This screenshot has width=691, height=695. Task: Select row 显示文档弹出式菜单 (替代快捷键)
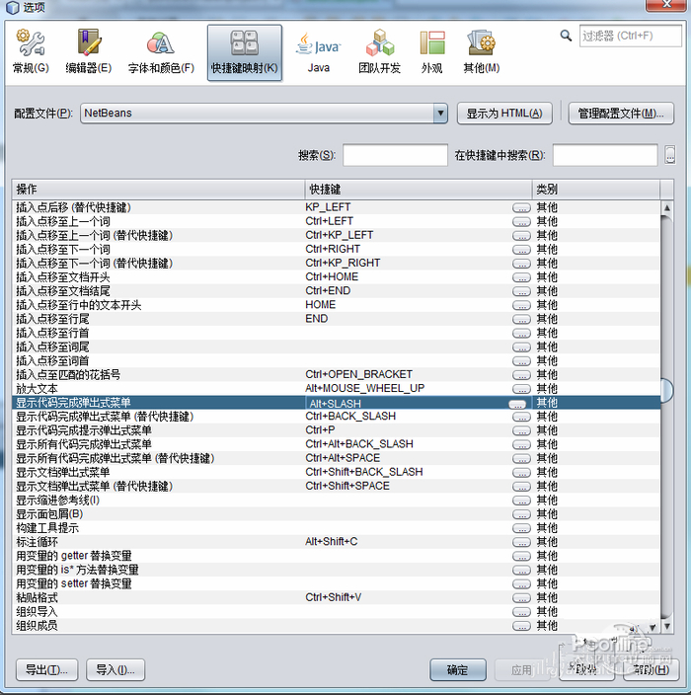point(336,487)
